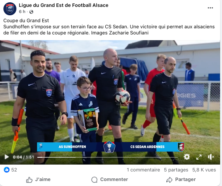Play the video with the play button

click(6, 157)
